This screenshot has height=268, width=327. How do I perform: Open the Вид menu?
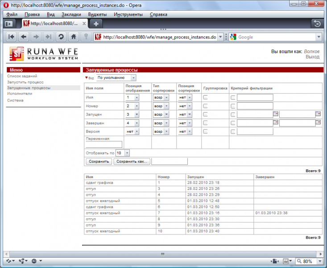(51, 14)
